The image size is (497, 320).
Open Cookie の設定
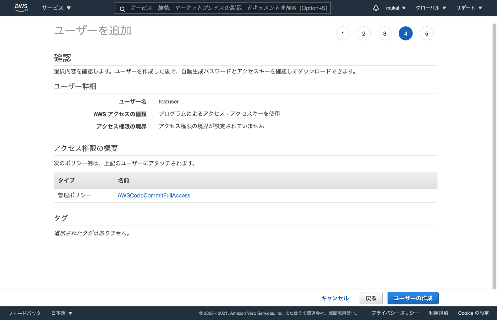[474, 313]
